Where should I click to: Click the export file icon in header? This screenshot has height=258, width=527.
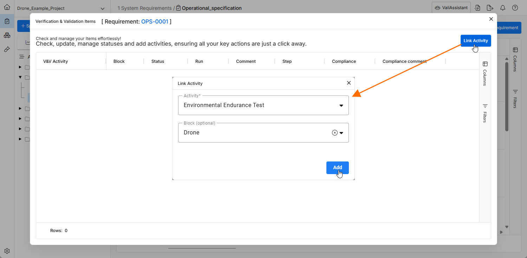click(490, 8)
